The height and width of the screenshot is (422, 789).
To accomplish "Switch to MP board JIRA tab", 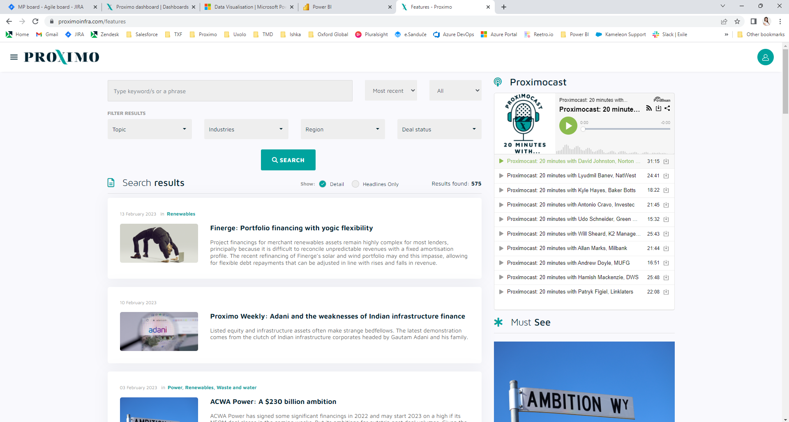I will [51, 7].
